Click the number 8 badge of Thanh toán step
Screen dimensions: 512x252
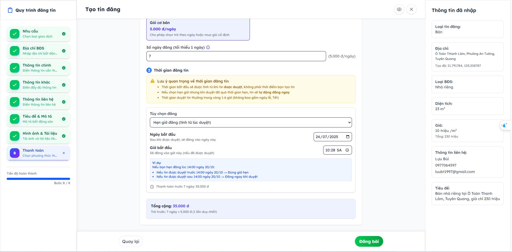(x=15, y=153)
